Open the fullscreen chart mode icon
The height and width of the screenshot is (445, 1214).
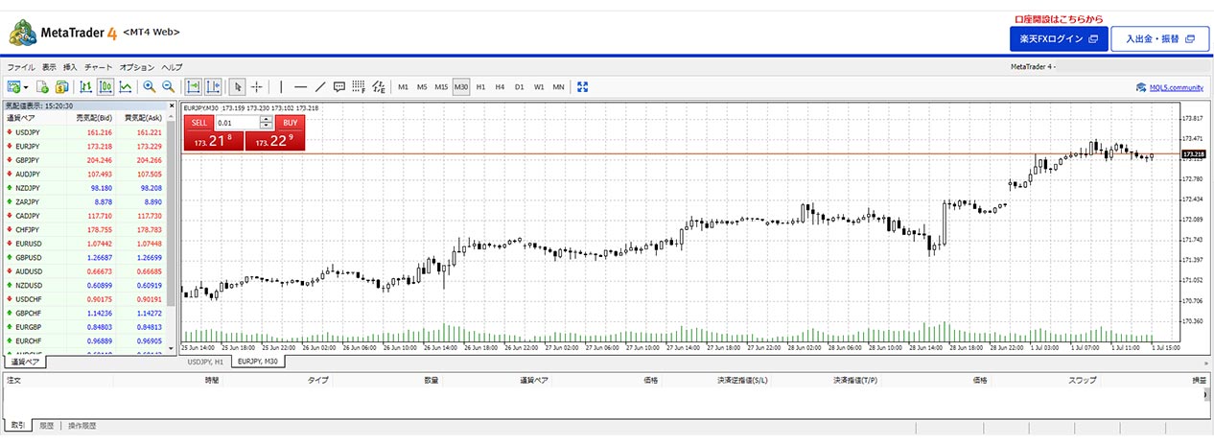[x=581, y=87]
